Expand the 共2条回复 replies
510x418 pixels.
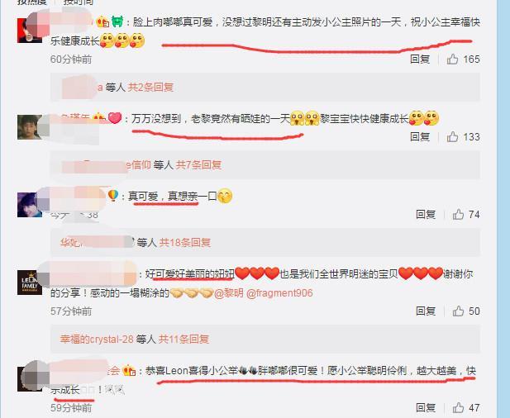(x=150, y=87)
